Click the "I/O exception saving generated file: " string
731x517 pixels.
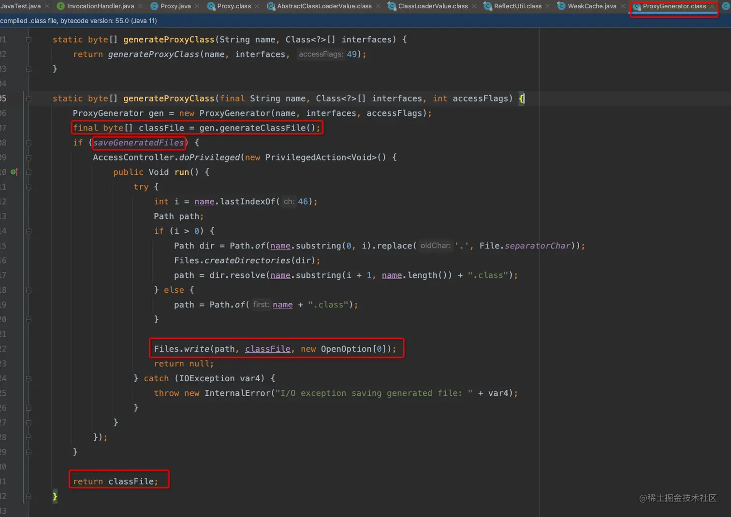[374, 393]
